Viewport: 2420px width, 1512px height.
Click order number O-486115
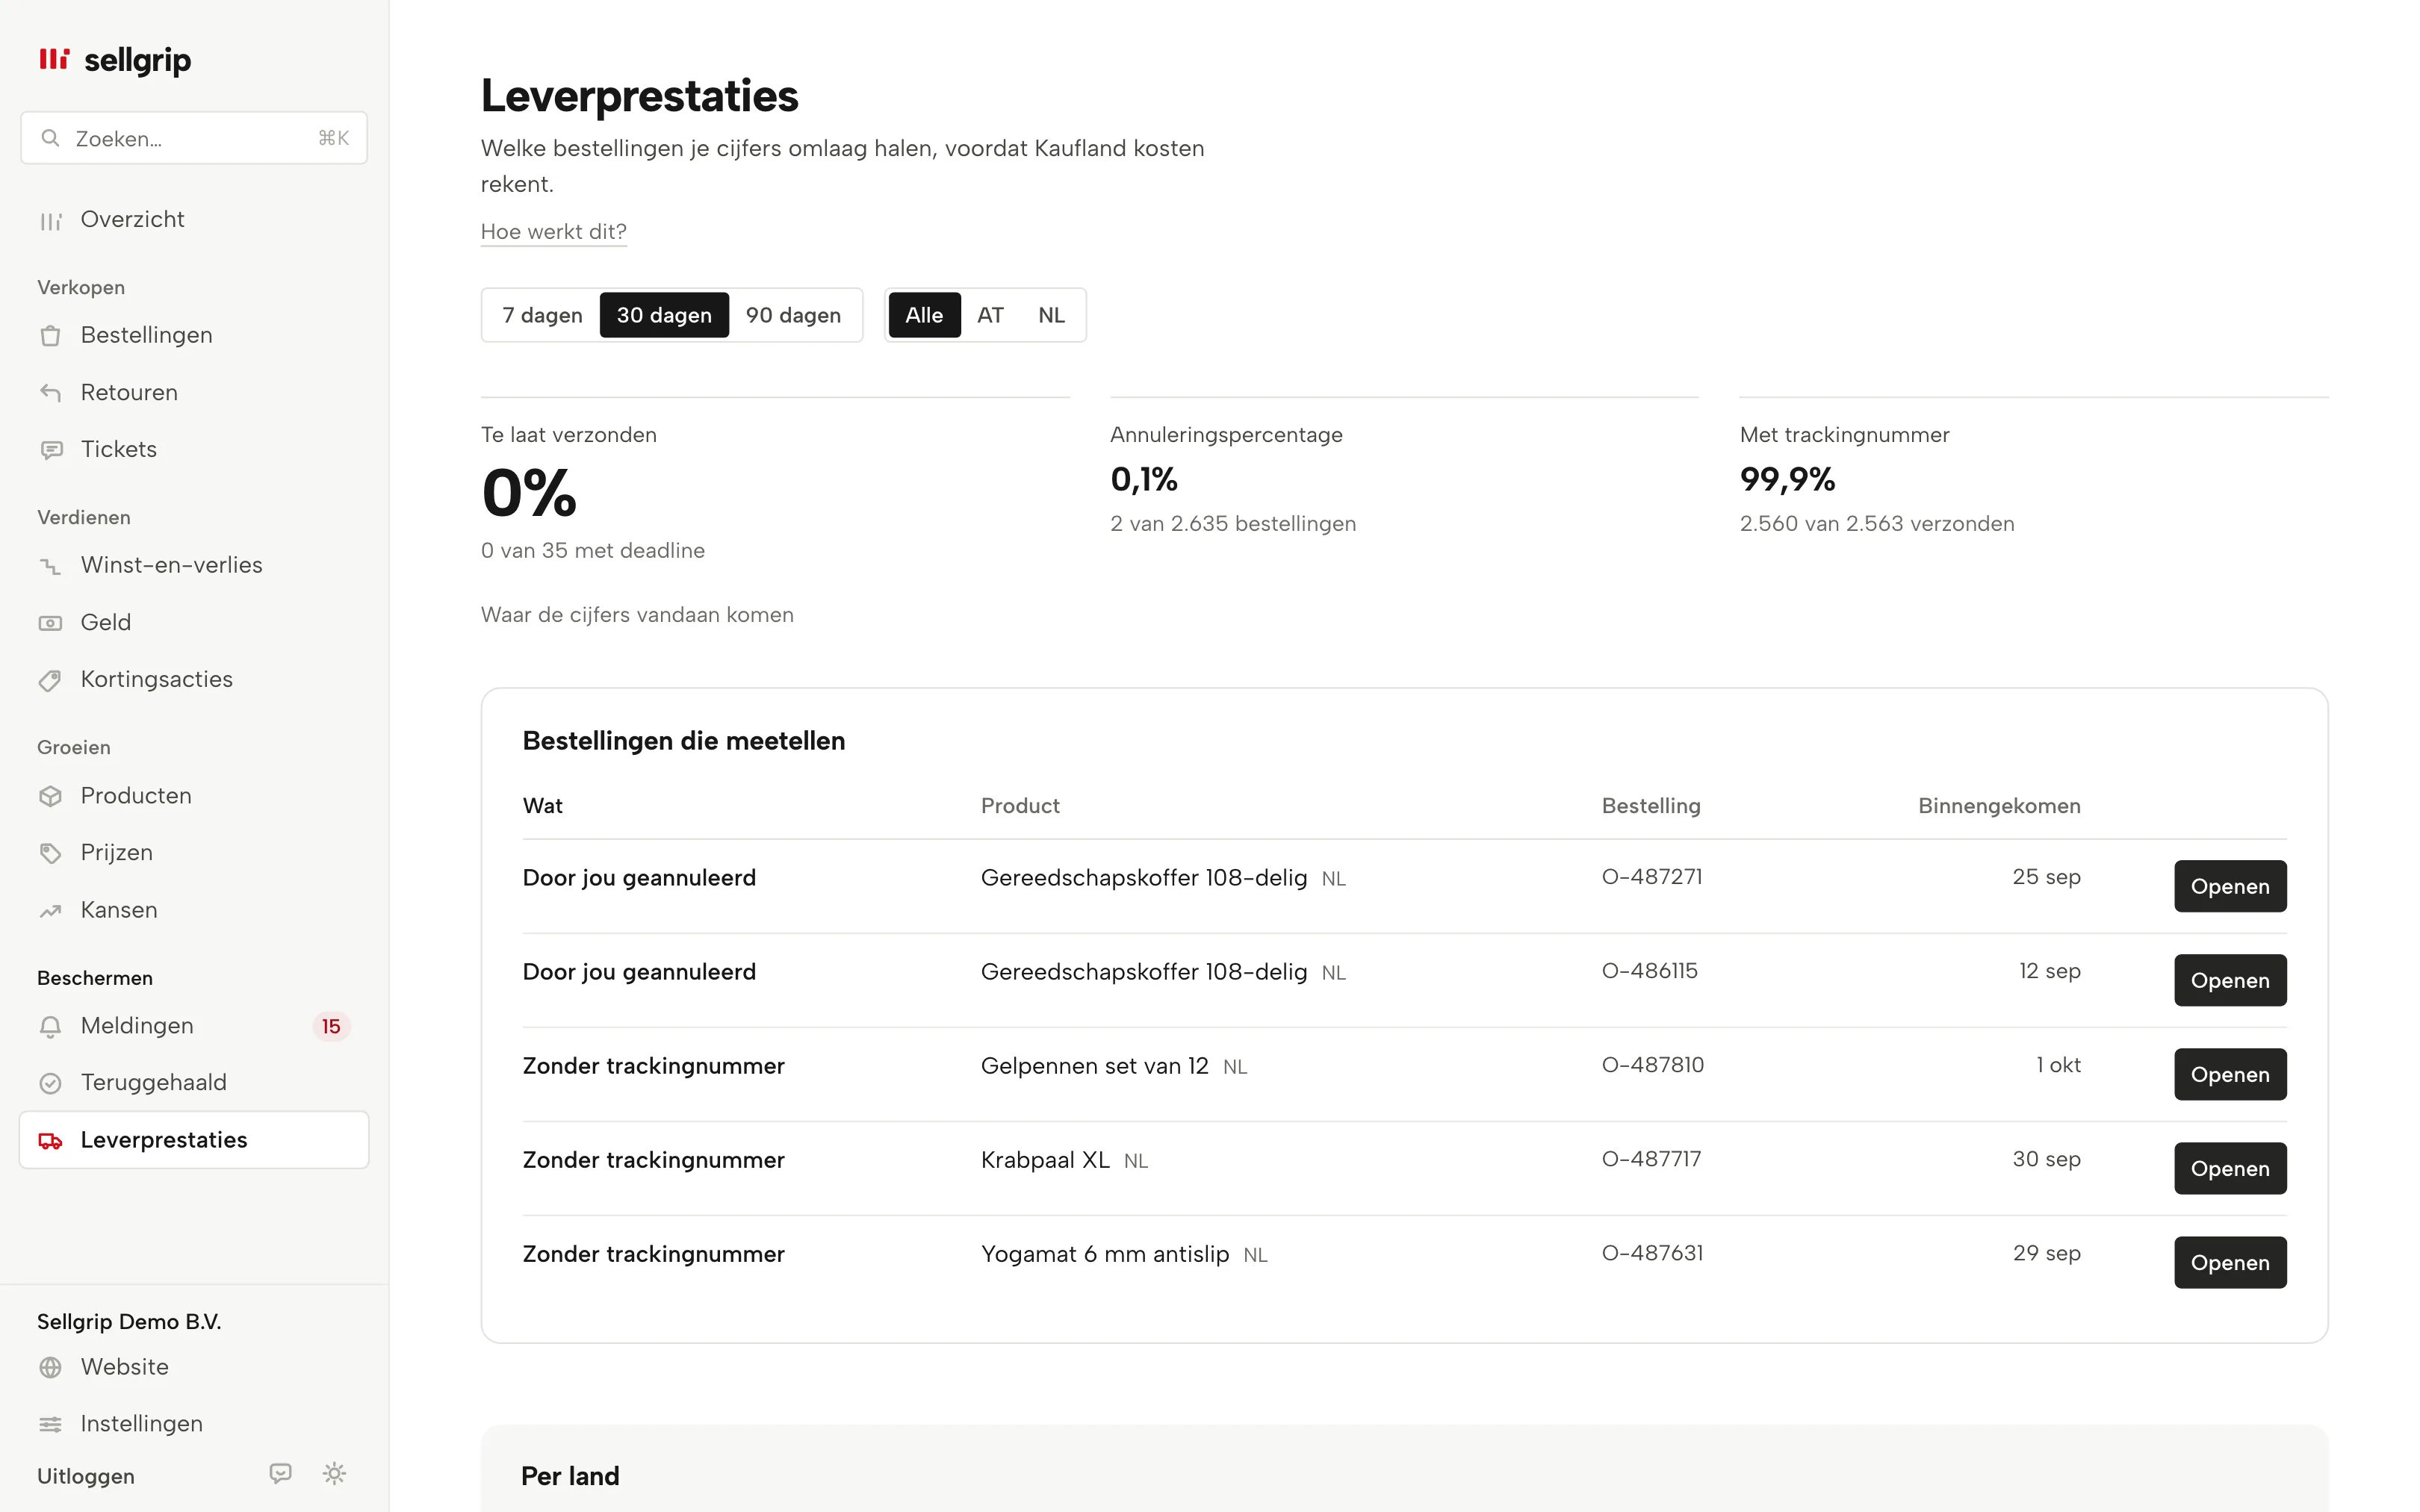click(x=1649, y=971)
